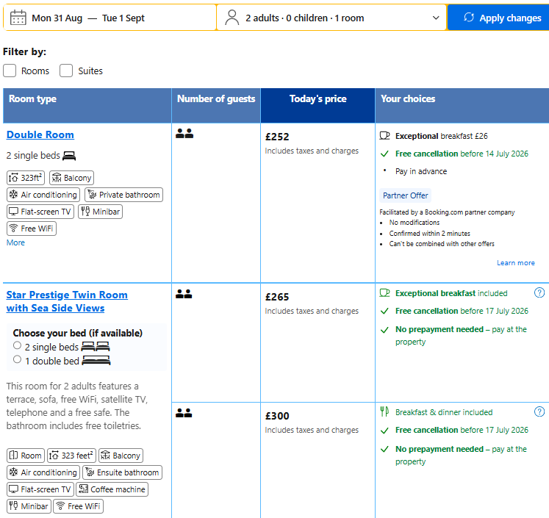Click the calendar icon in date field
549x518 pixels.
point(18,18)
